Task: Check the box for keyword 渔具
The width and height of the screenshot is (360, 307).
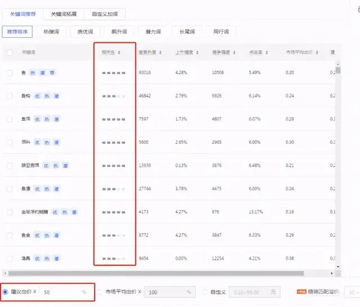Action: (x=10, y=259)
